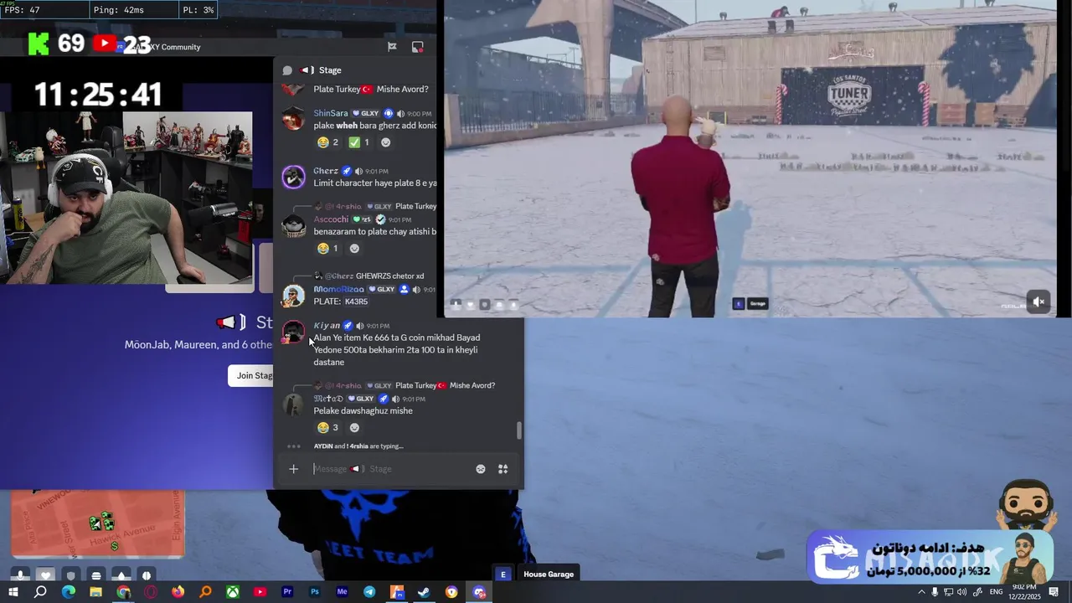The image size is (1072, 603).
Task: Open the Windows Start menu
Action: (13, 592)
